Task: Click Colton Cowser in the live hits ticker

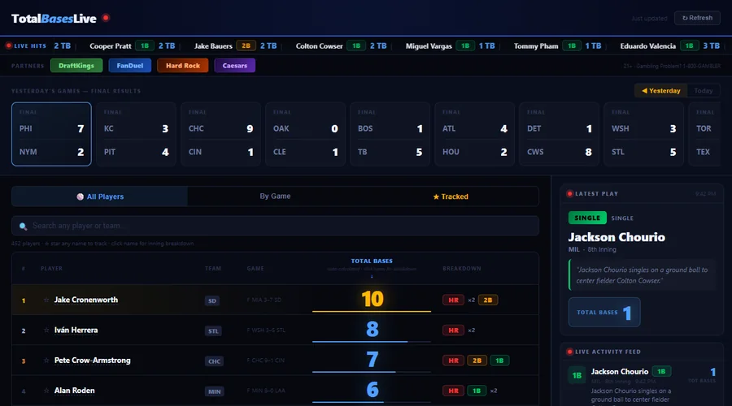Action: 320,46
